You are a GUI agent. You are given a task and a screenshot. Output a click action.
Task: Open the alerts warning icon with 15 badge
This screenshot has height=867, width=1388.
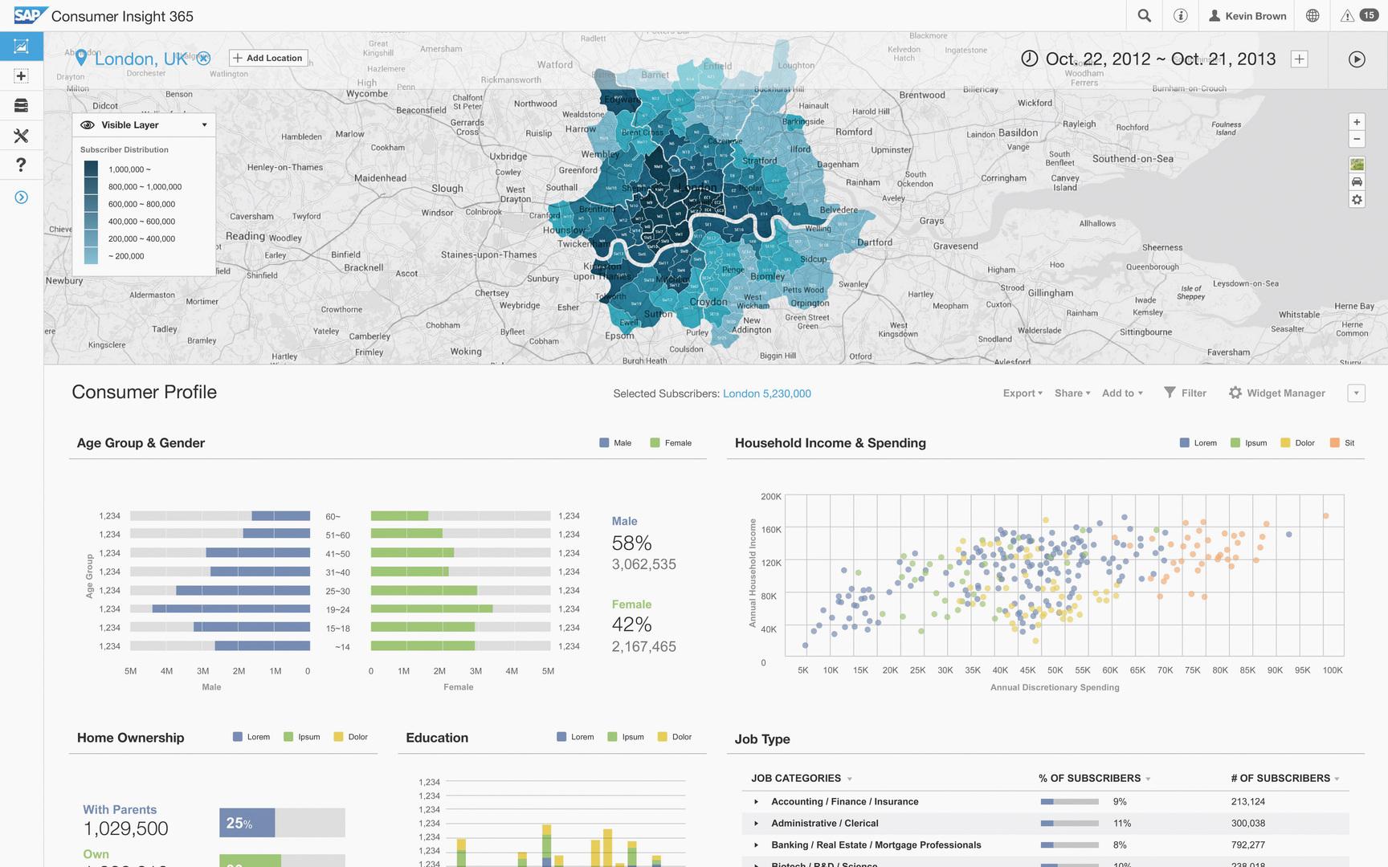tap(1357, 16)
